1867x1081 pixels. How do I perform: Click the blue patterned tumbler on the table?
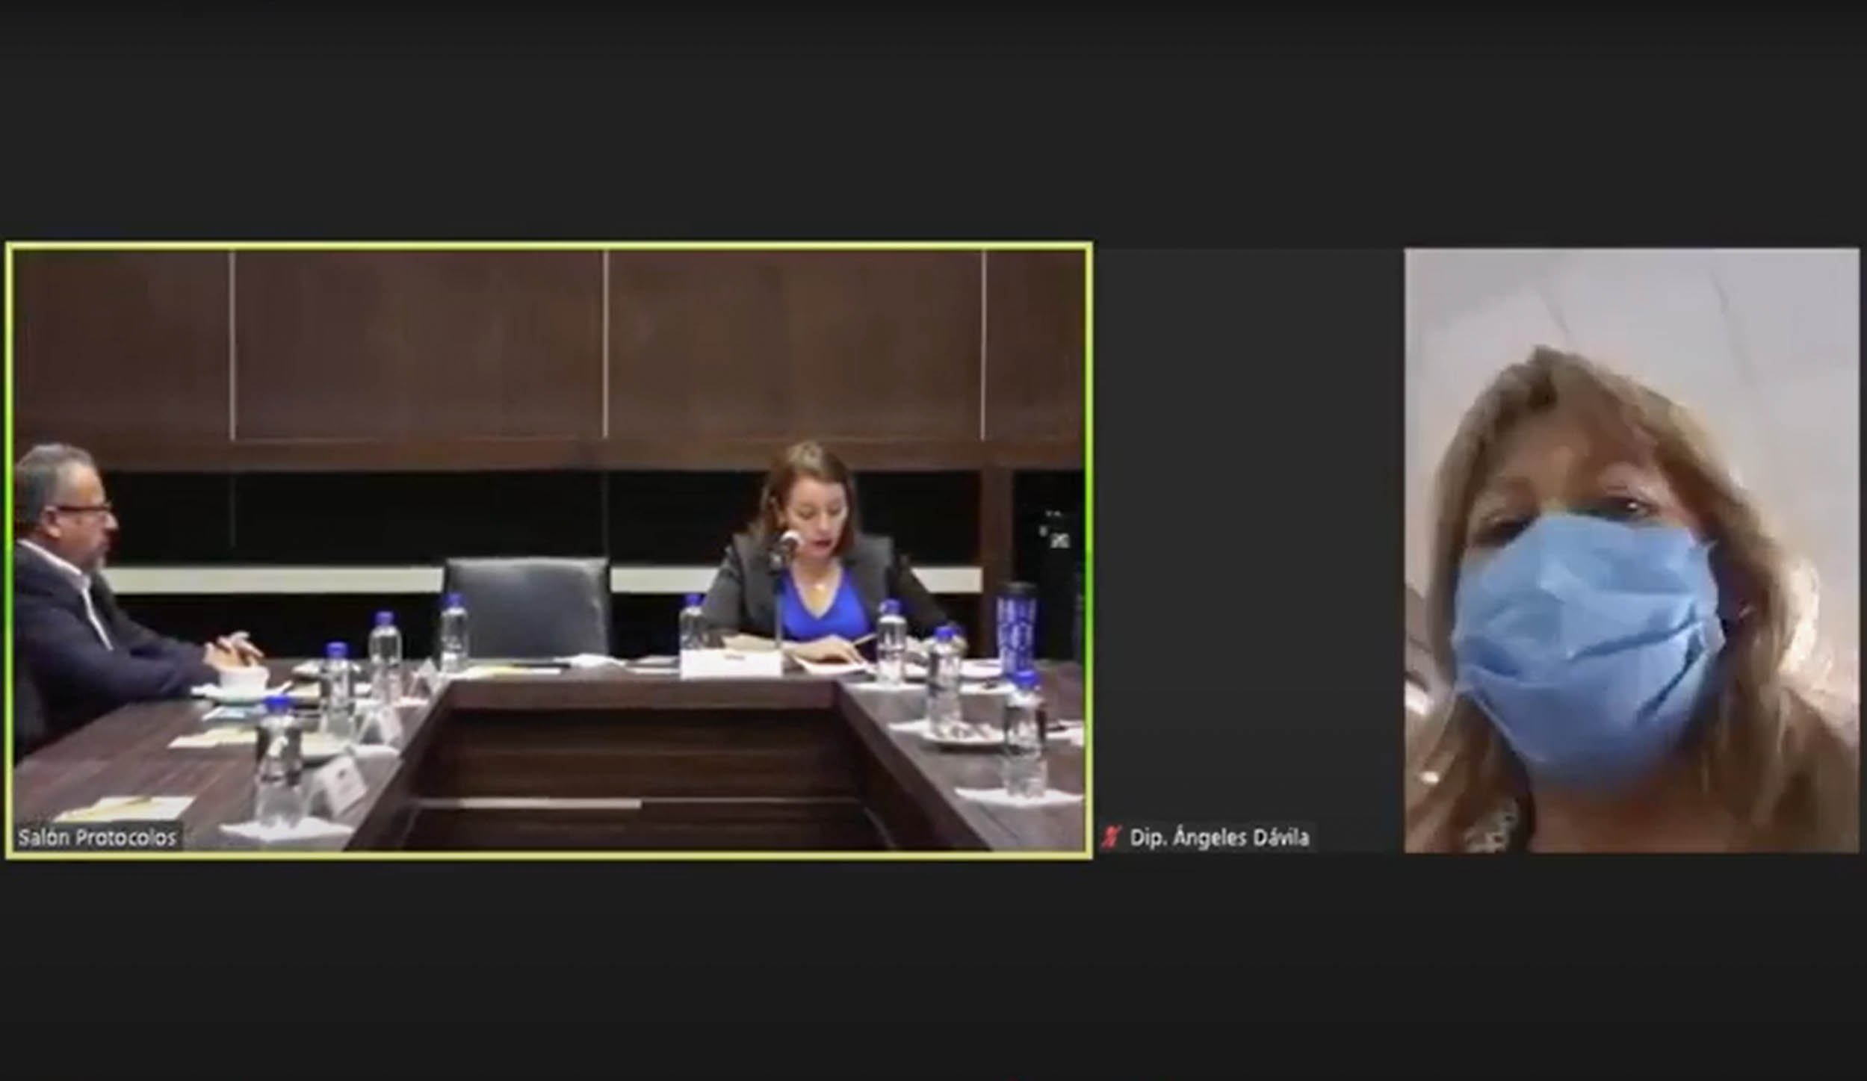pos(1017,626)
